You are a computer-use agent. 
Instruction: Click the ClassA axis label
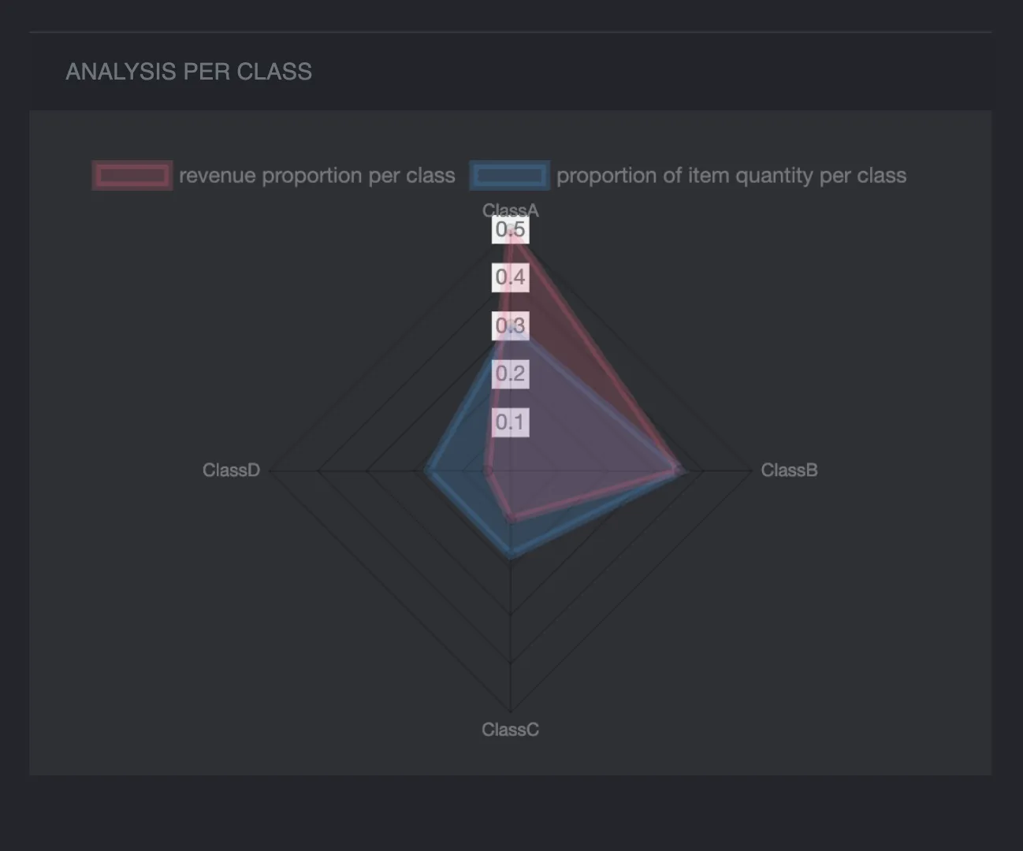[x=510, y=210]
